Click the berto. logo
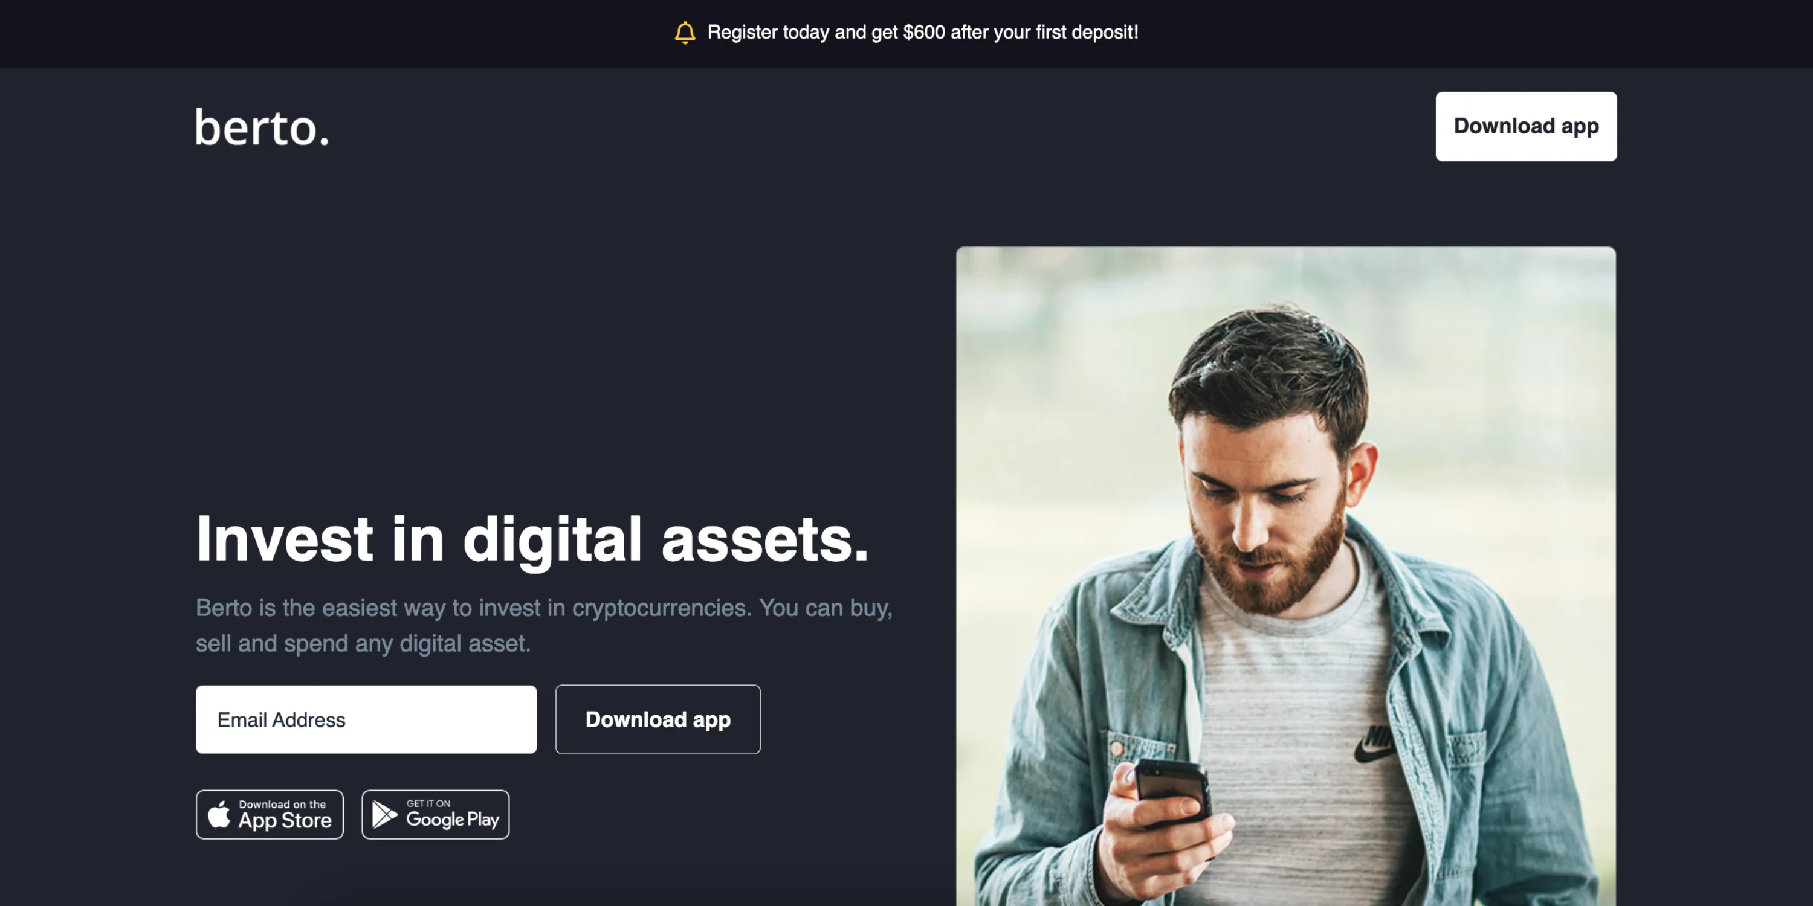Viewport: 1813px width, 906px height. click(262, 127)
